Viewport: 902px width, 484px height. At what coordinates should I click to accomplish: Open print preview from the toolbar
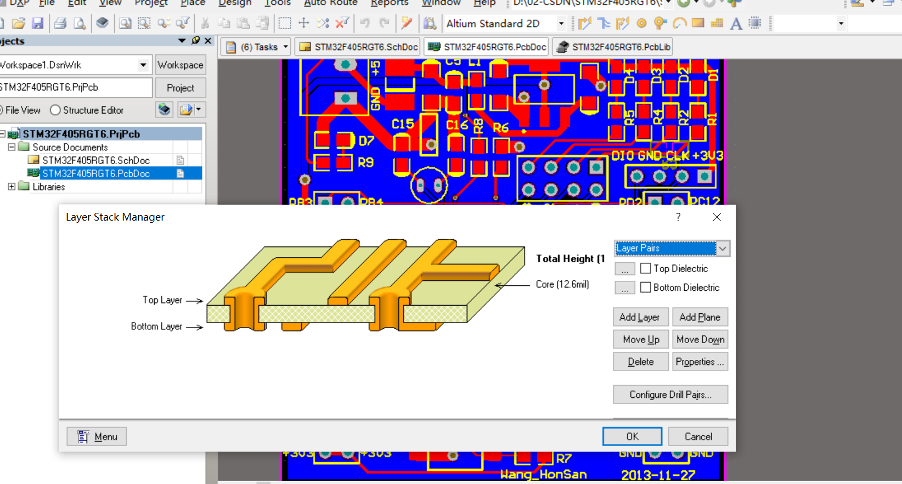80,23
